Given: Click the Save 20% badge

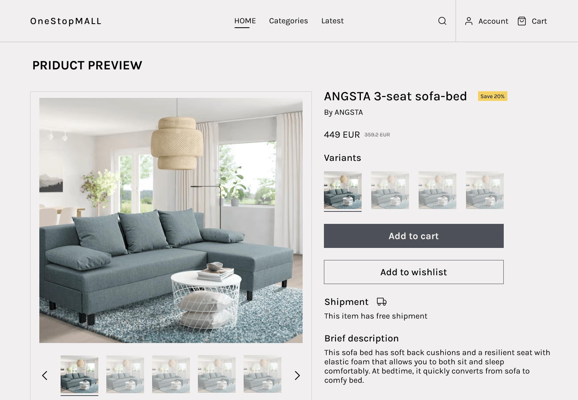Looking at the screenshot, I should click(x=493, y=96).
